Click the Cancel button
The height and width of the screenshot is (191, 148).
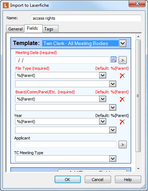[98, 180]
